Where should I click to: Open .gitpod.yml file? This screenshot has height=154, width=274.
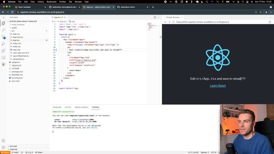(x=16, y=65)
